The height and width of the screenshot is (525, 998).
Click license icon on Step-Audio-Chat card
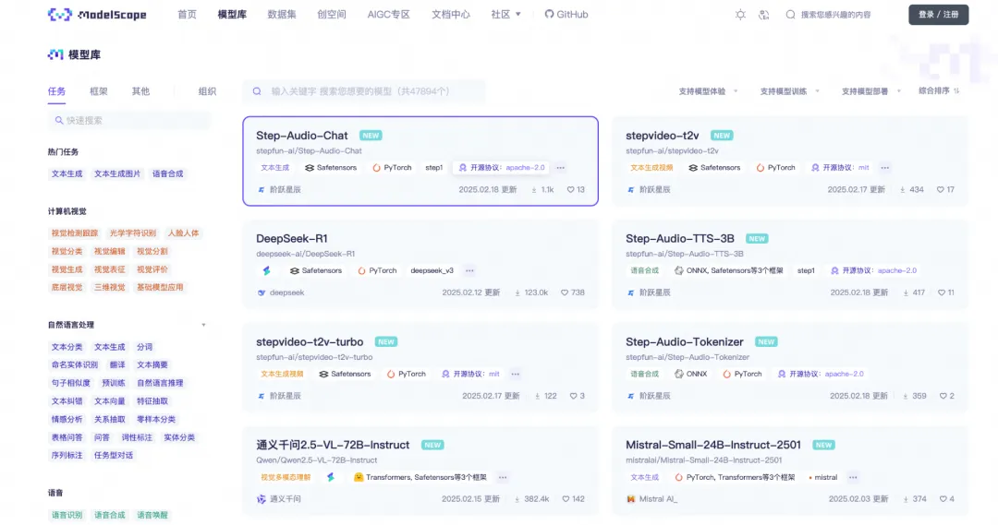pyautogui.click(x=463, y=168)
